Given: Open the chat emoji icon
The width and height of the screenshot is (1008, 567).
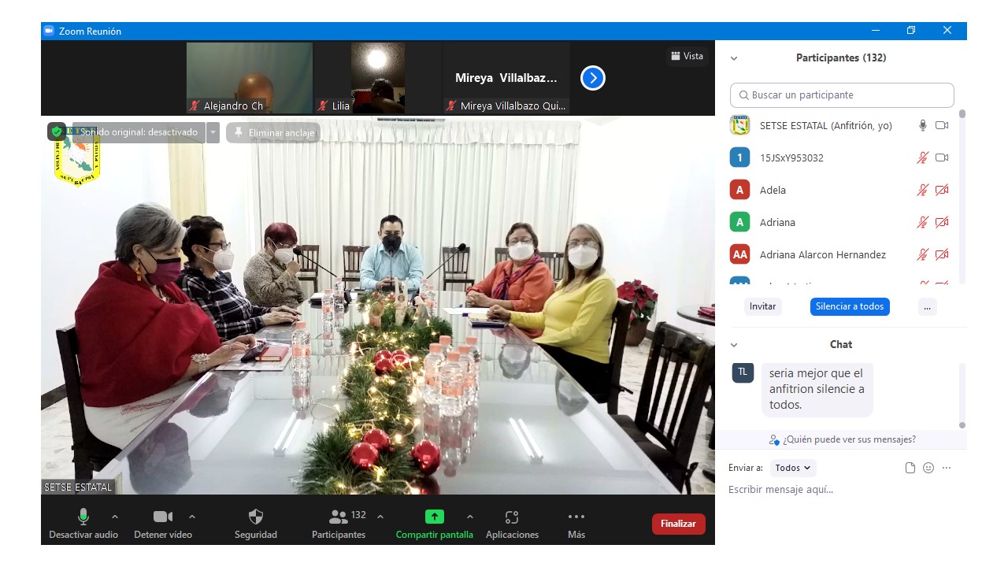Looking at the screenshot, I should (x=928, y=468).
